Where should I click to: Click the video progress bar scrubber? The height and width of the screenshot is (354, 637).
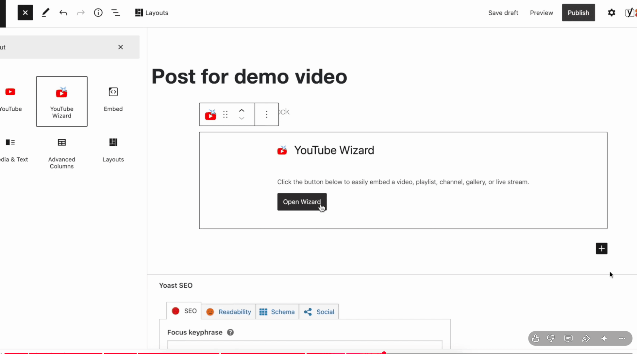tap(384, 353)
